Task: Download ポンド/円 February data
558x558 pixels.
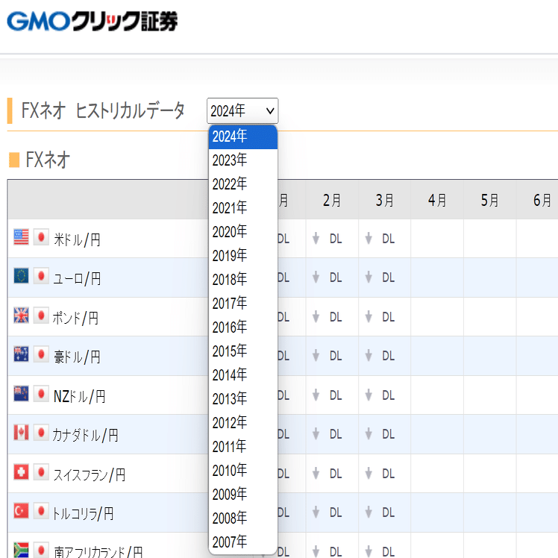Action: coord(327,317)
